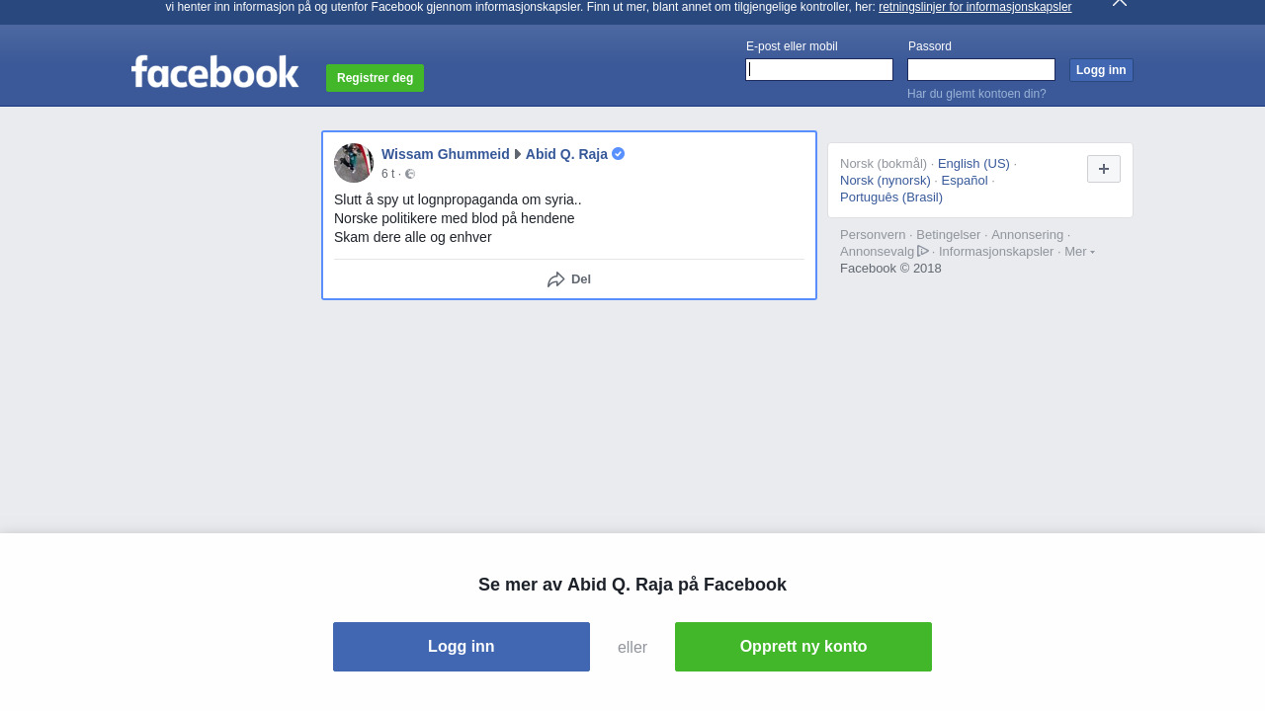The width and height of the screenshot is (1265, 711).
Task: Click the header Logg inn button
Action: [1101, 70]
